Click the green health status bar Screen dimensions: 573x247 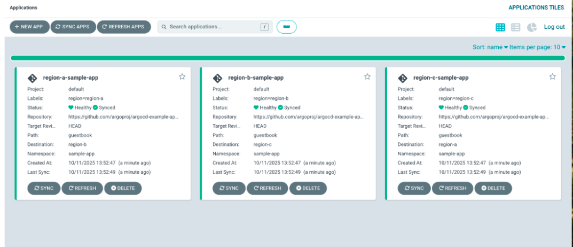click(x=287, y=58)
